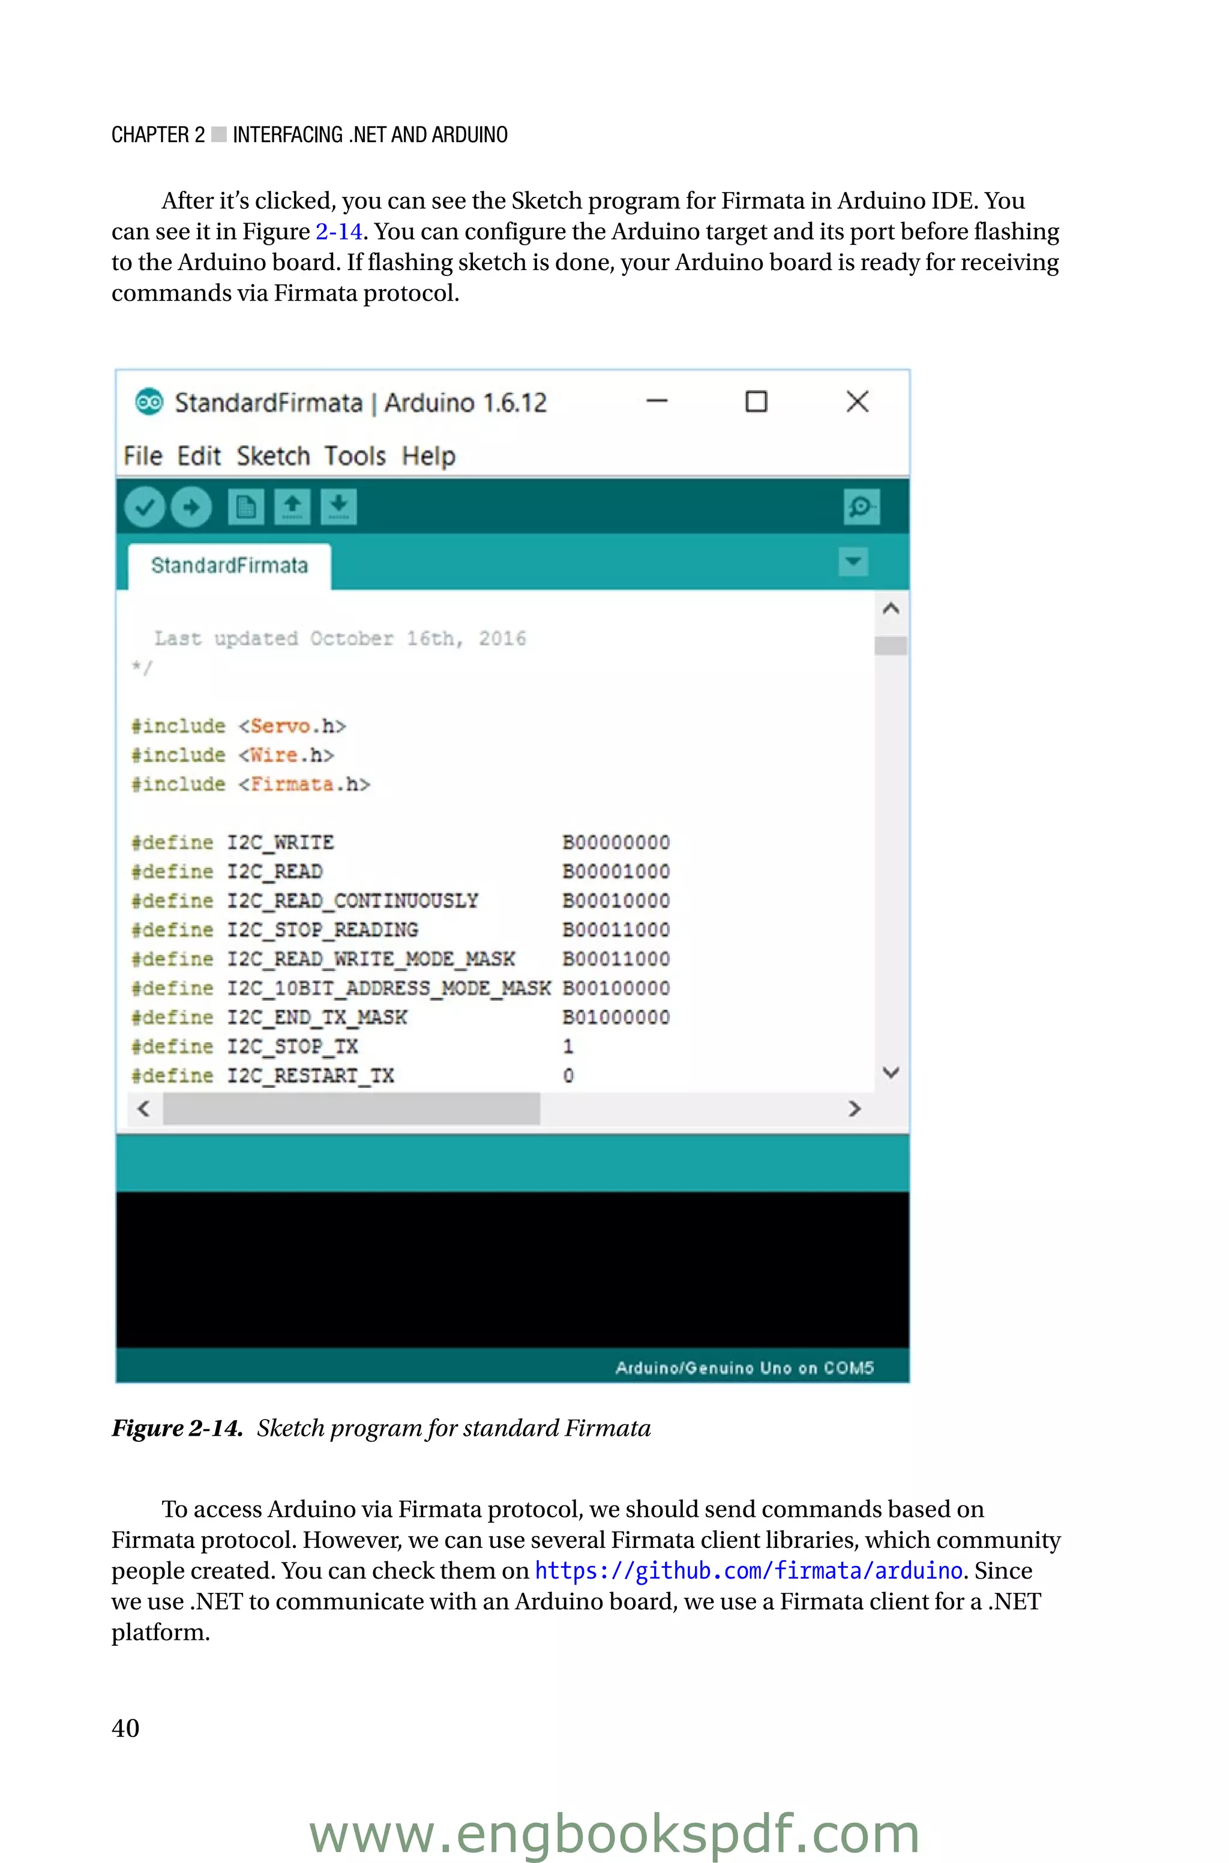
Task: Click 'Arduino/Genuino Uno on COM5' status text
Action: (x=745, y=1368)
